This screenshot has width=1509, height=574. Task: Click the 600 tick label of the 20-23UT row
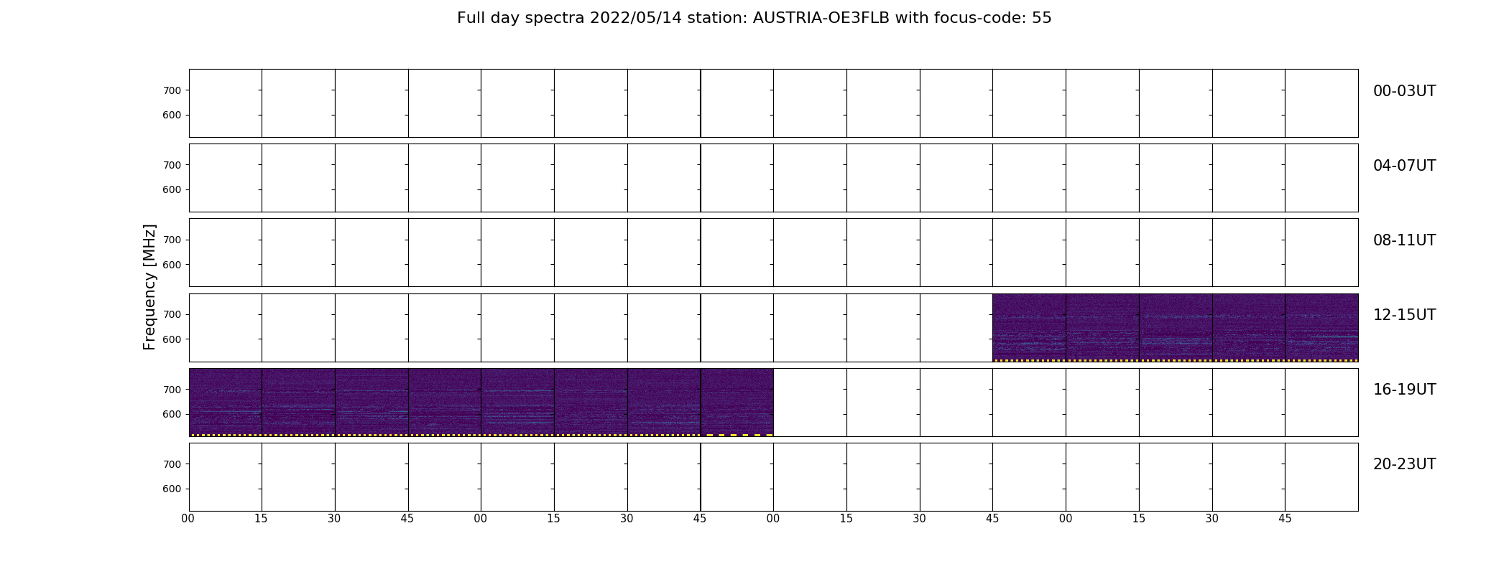pos(172,489)
